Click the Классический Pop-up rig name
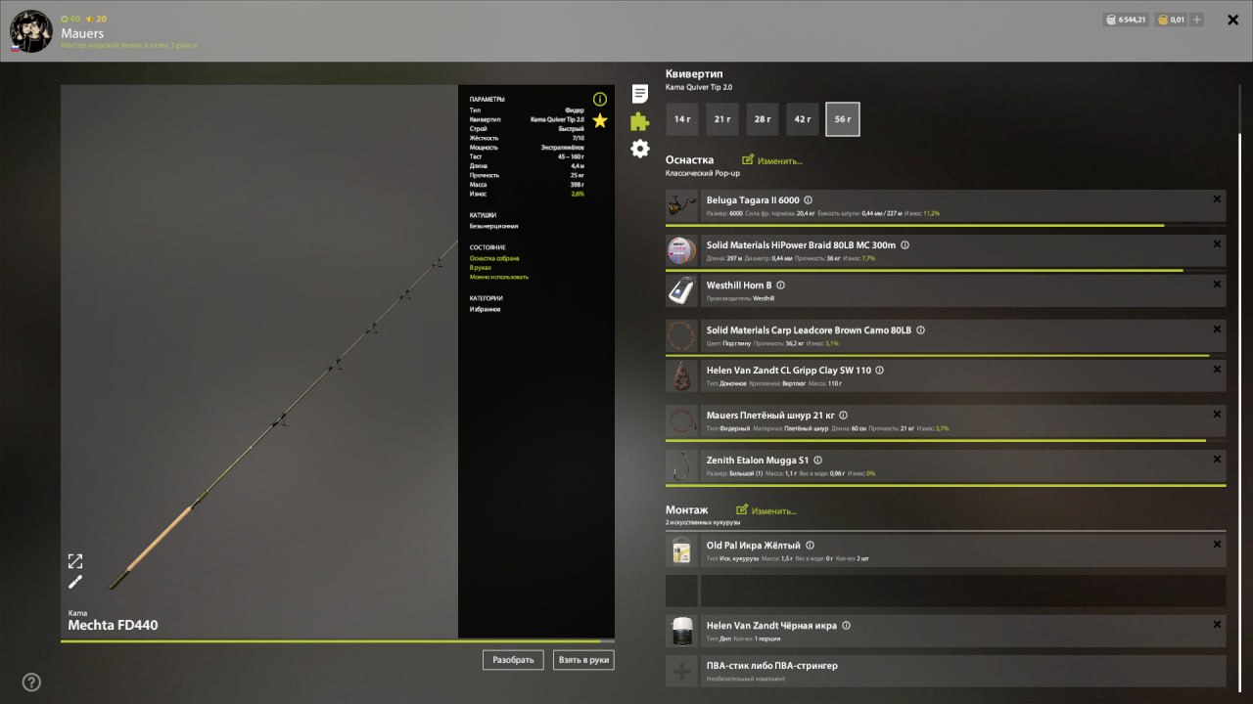 703,173
